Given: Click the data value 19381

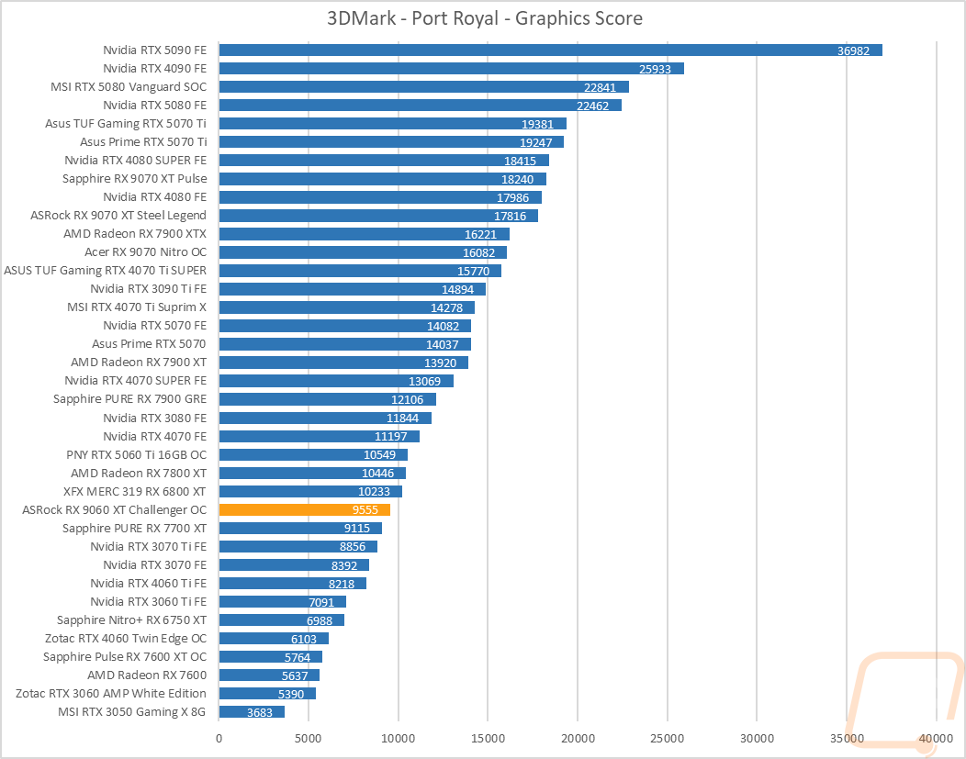Looking at the screenshot, I should tap(538, 125).
